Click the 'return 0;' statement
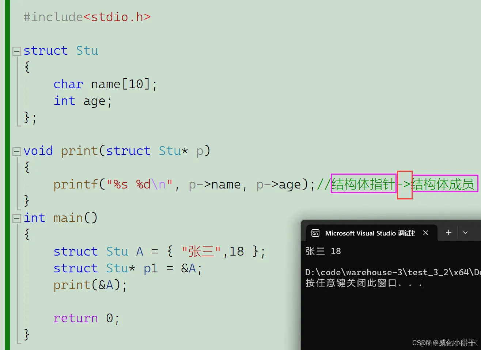The height and width of the screenshot is (350, 481). [x=86, y=318]
